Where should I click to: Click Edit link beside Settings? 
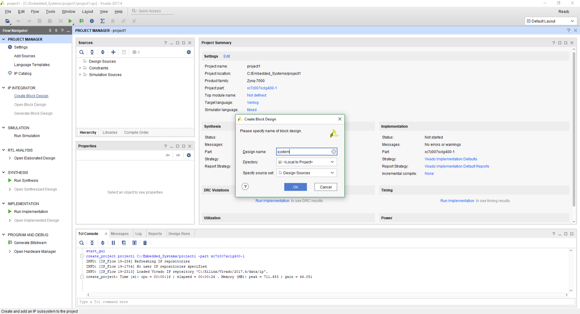pos(227,57)
